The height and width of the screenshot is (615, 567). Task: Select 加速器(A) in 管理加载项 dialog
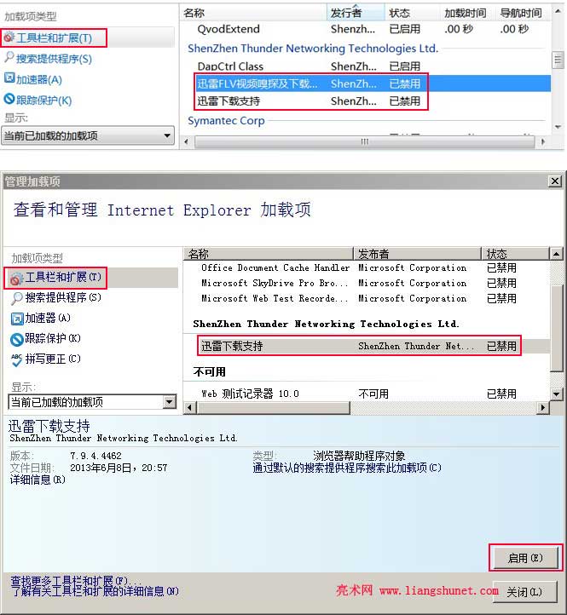pos(48,318)
